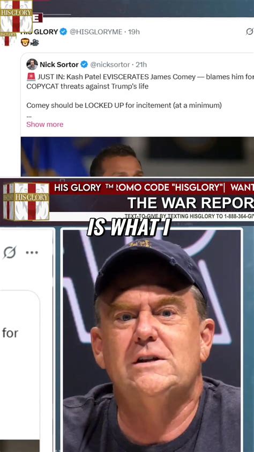Open the @nicksortor handle link
The height and width of the screenshot is (452, 254).
110,64
